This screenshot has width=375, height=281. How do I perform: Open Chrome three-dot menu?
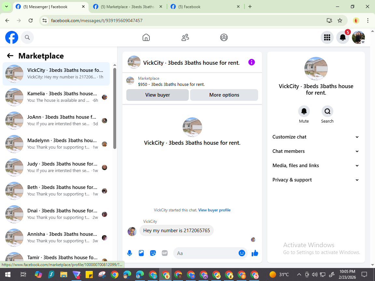coord(368,20)
